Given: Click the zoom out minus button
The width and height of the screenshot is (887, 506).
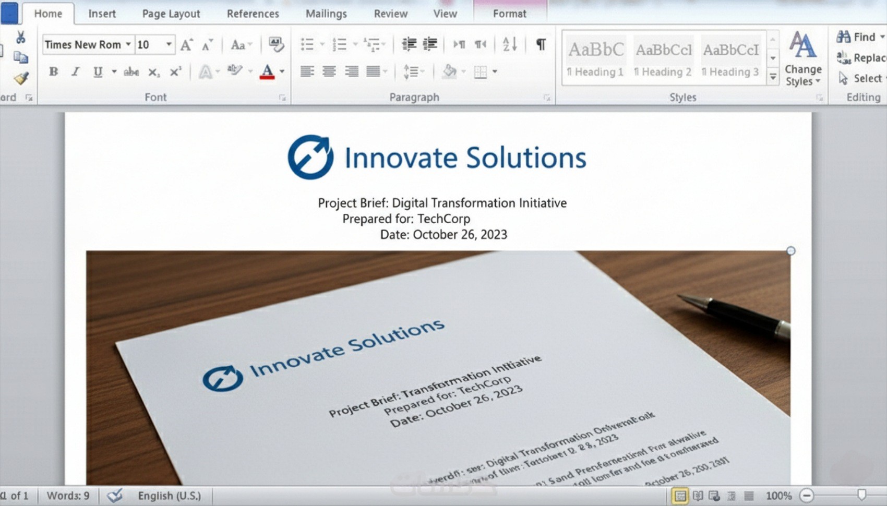Looking at the screenshot, I should [x=807, y=495].
